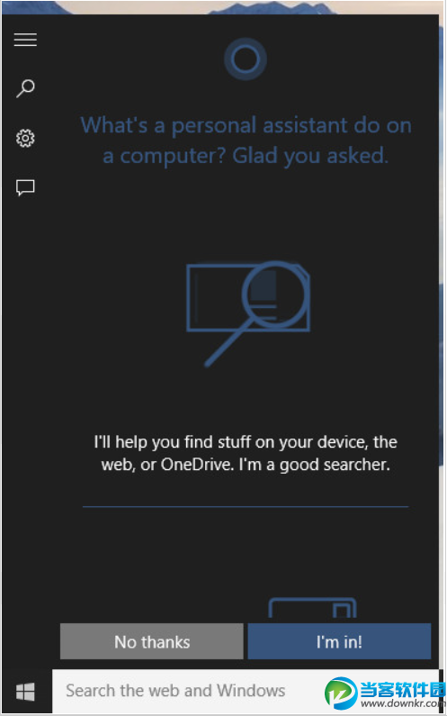Click the document rectangle behind the magnifier illustration
Screen dimensions: 447x716
[x=248, y=297]
